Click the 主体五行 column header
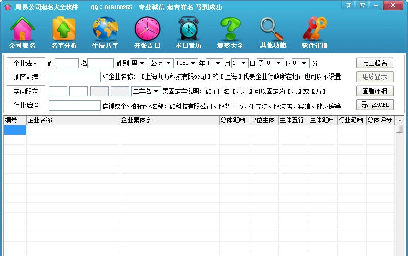The height and width of the screenshot is (256, 408). tap(294, 120)
